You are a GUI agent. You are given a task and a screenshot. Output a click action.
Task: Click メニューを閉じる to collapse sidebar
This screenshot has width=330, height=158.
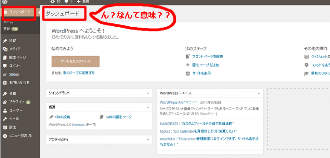pos(20,136)
